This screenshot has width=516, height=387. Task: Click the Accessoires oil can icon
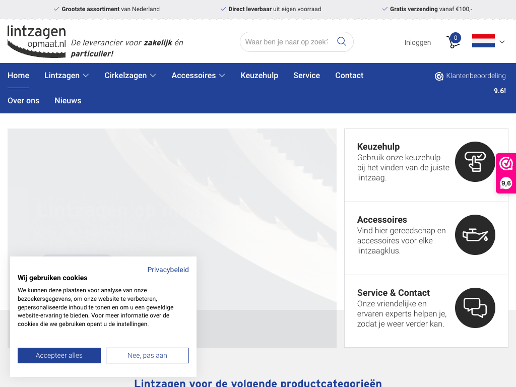pos(475,235)
